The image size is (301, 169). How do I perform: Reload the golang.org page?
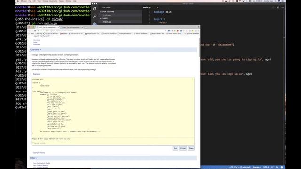[x=35, y=31]
